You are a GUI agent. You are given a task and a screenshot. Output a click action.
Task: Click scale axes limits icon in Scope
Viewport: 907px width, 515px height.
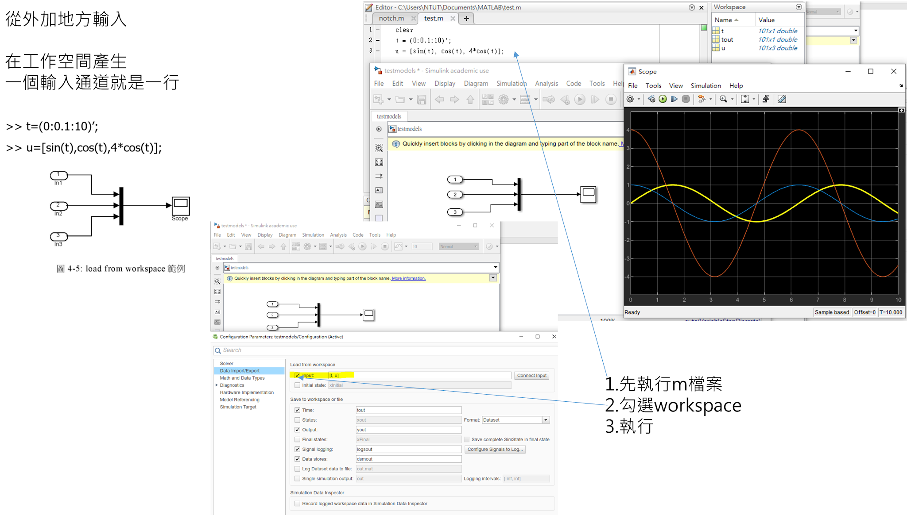coord(745,99)
